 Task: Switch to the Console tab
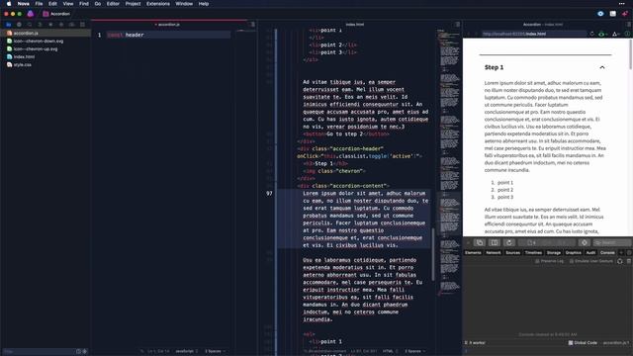(x=607, y=253)
